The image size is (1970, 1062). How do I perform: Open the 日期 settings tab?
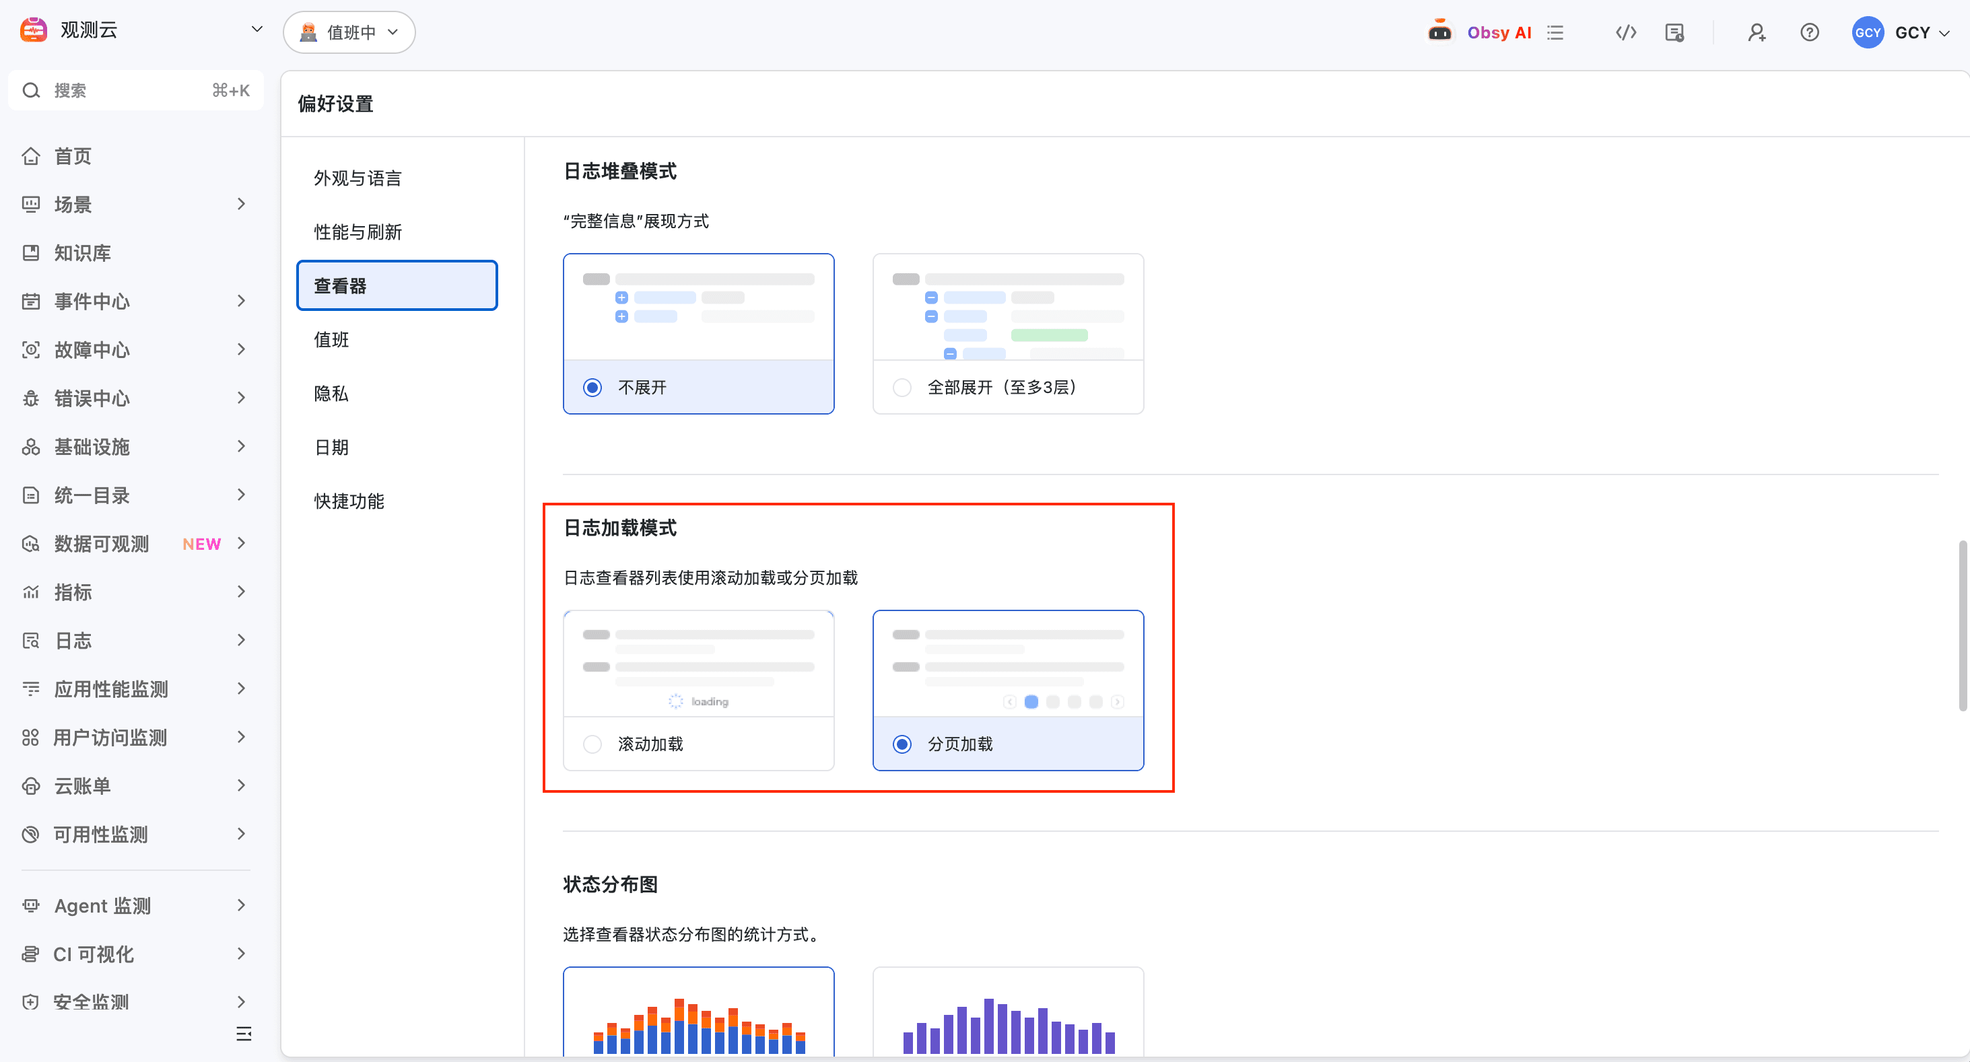(x=397, y=448)
